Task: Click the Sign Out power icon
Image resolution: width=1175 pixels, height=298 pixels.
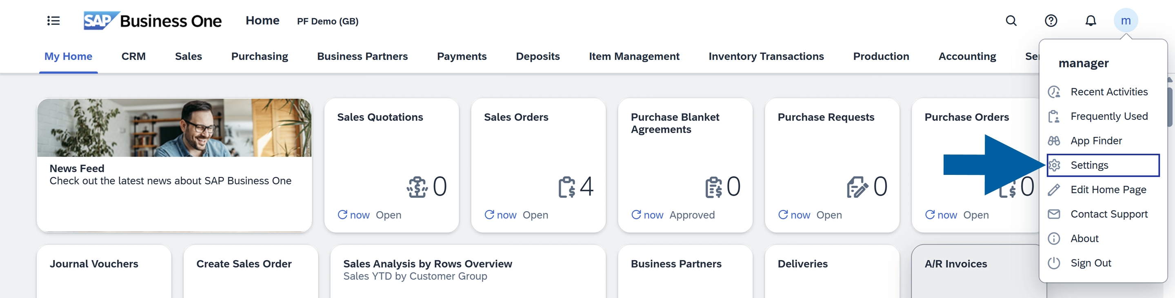Action: [1055, 263]
